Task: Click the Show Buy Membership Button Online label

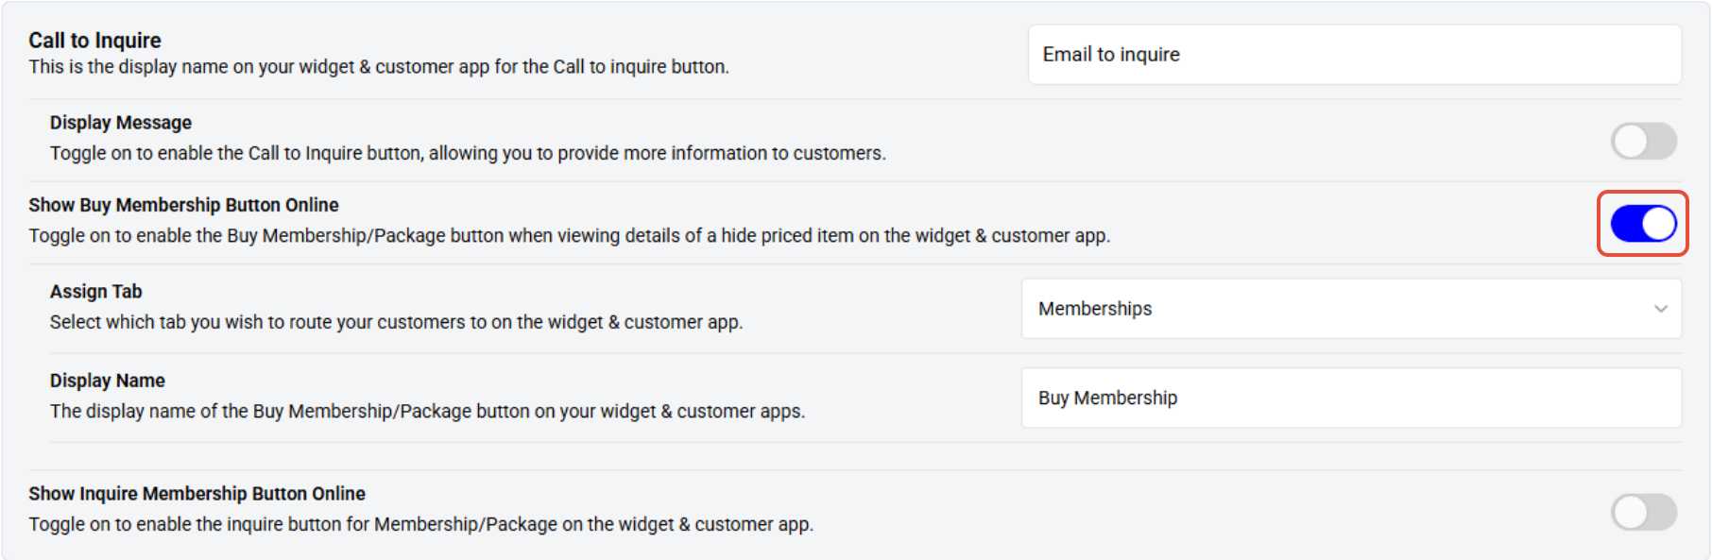Action: click(183, 205)
